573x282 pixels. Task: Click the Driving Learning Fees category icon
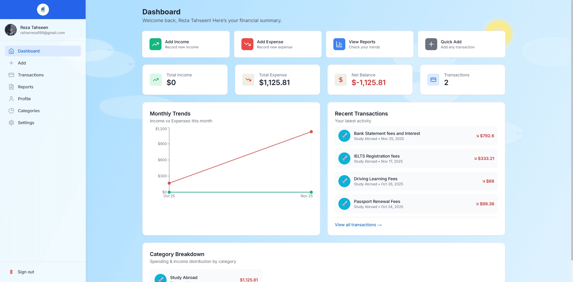344,181
